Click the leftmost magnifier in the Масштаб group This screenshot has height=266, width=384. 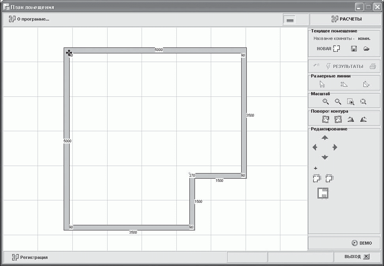[325, 102]
